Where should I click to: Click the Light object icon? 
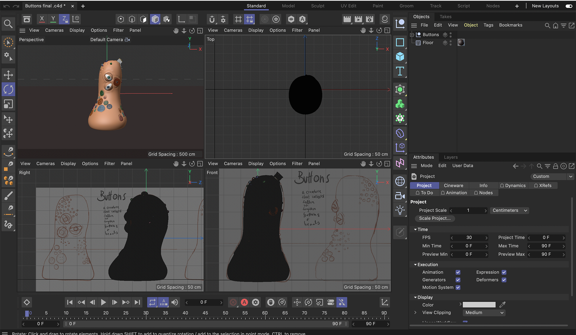click(400, 210)
